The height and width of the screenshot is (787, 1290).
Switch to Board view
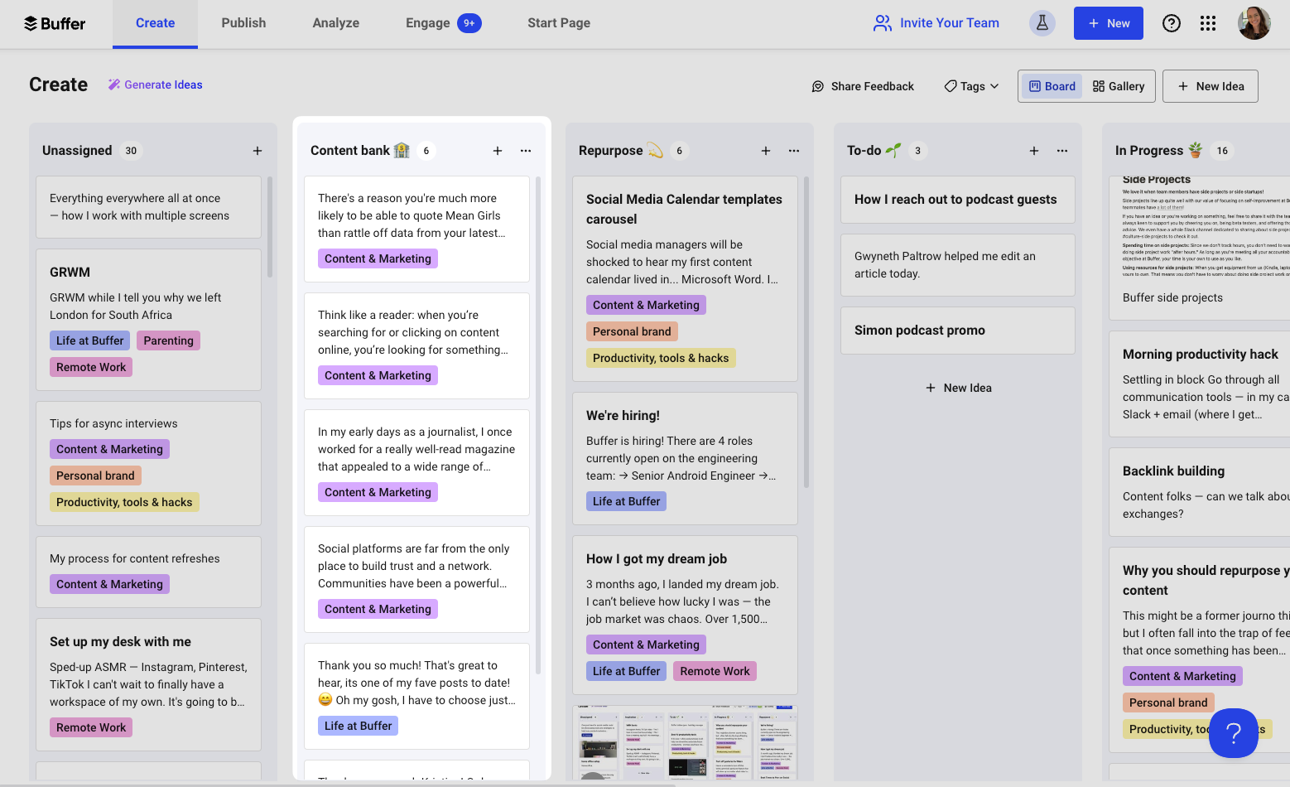pyautogui.click(x=1052, y=86)
